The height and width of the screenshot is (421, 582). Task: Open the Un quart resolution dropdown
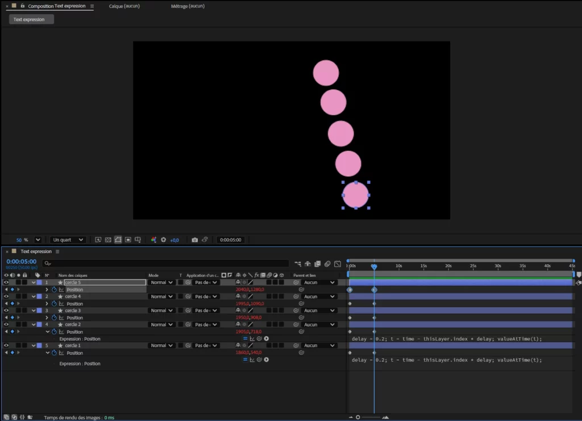68,240
